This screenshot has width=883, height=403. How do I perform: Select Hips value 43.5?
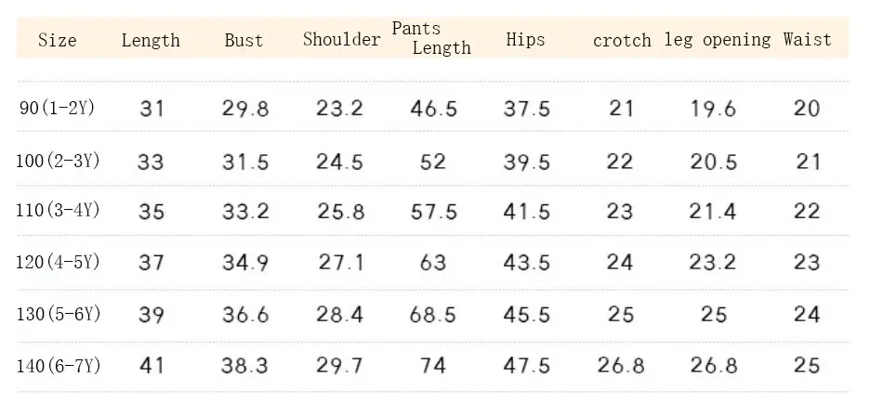tap(526, 262)
